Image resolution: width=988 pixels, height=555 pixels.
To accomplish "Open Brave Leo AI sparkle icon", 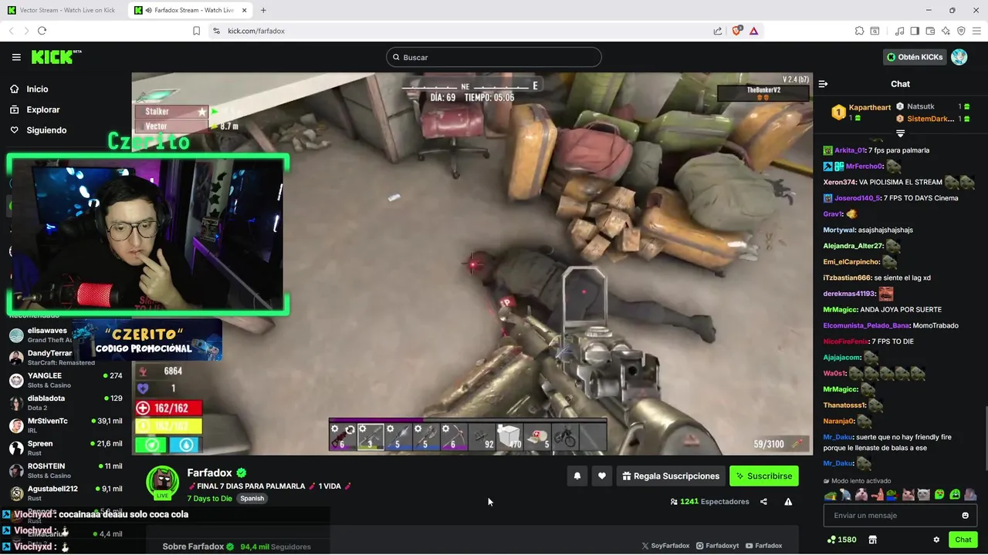I will [x=946, y=31].
